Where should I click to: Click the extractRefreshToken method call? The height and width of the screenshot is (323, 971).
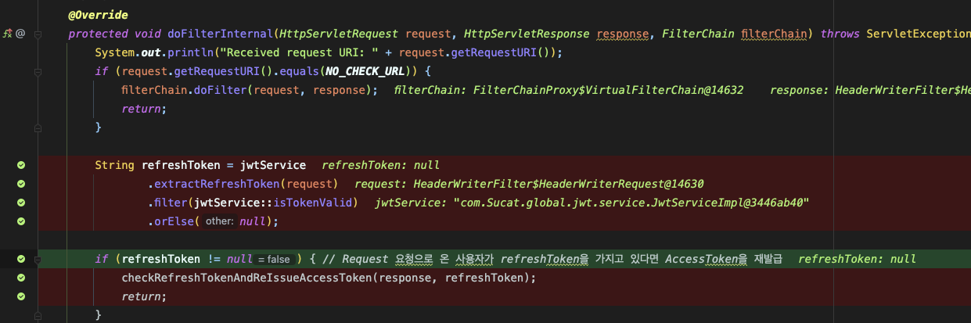coord(217,184)
